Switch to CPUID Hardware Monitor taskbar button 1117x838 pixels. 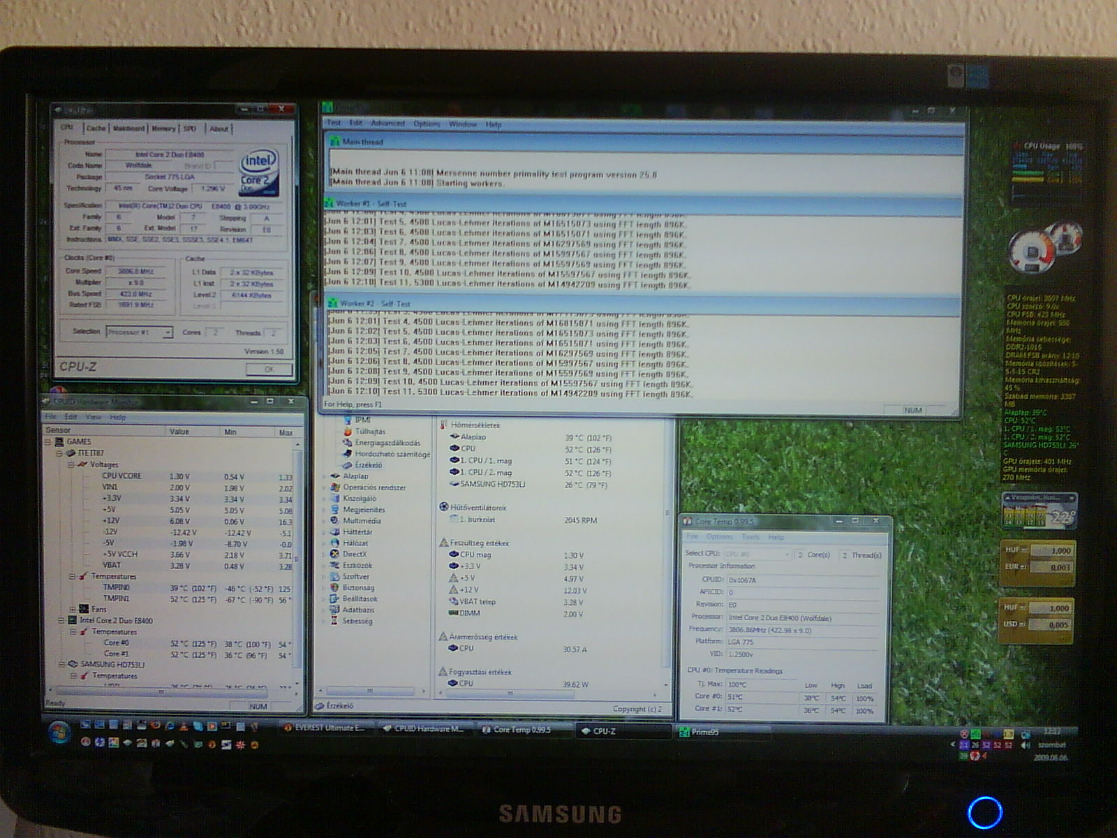(x=423, y=729)
